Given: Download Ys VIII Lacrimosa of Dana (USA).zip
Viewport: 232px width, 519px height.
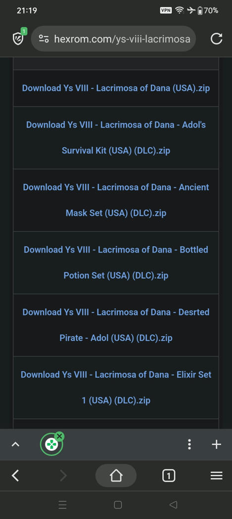Looking at the screenshot, I should pos(116,88).
